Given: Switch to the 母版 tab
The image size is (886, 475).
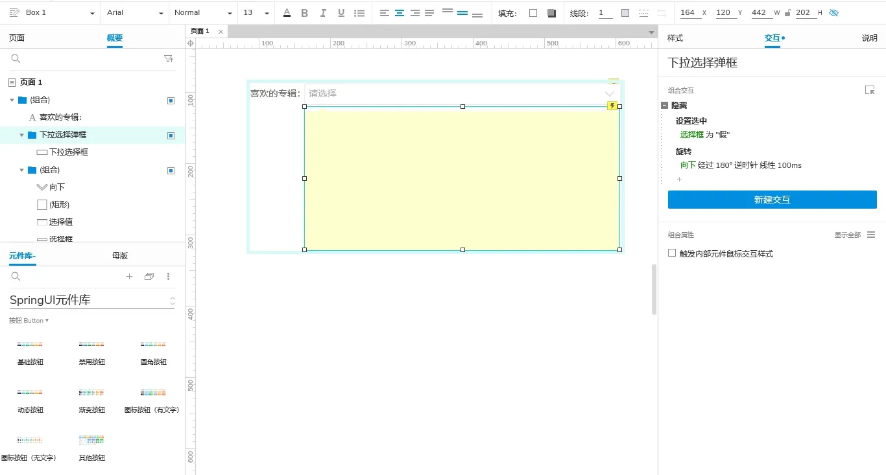Looking at the screenshot, I should tap(120, 256).
